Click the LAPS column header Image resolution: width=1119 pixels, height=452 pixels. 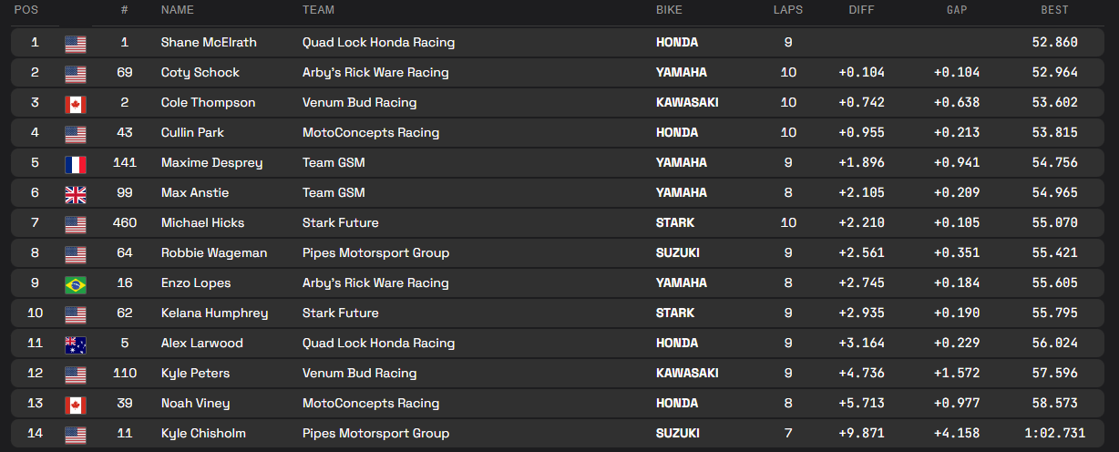pyautogui.click(x=788, y=10)
